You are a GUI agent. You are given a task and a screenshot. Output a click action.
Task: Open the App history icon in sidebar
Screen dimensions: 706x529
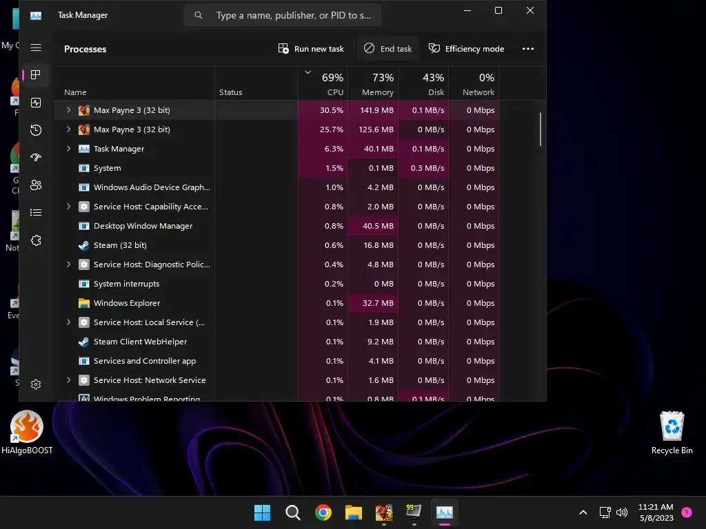click(36, 130)
